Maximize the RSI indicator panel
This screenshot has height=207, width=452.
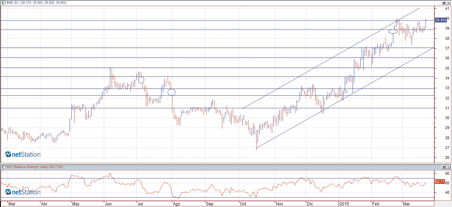[x=444, y=167]
